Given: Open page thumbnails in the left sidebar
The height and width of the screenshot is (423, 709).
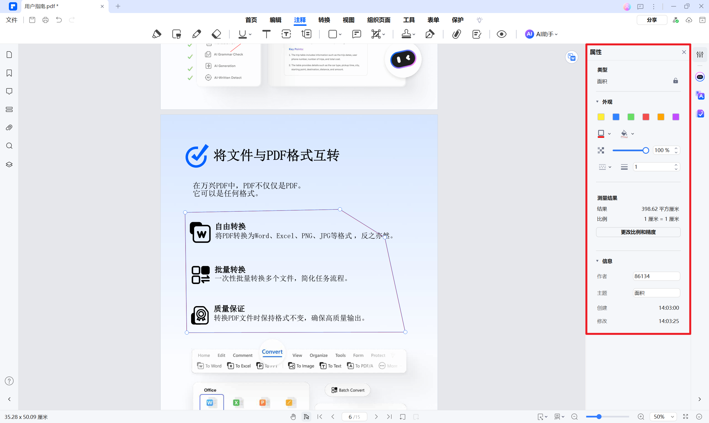Looking at the screenshot, I should click(9, 54).
